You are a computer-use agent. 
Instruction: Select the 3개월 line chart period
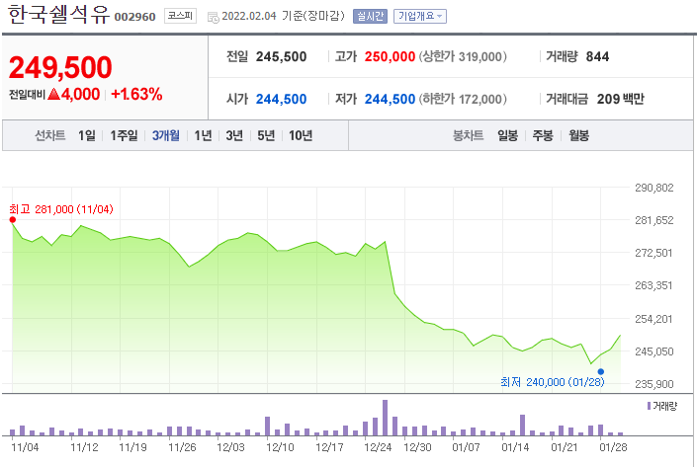tap(166, 135)
